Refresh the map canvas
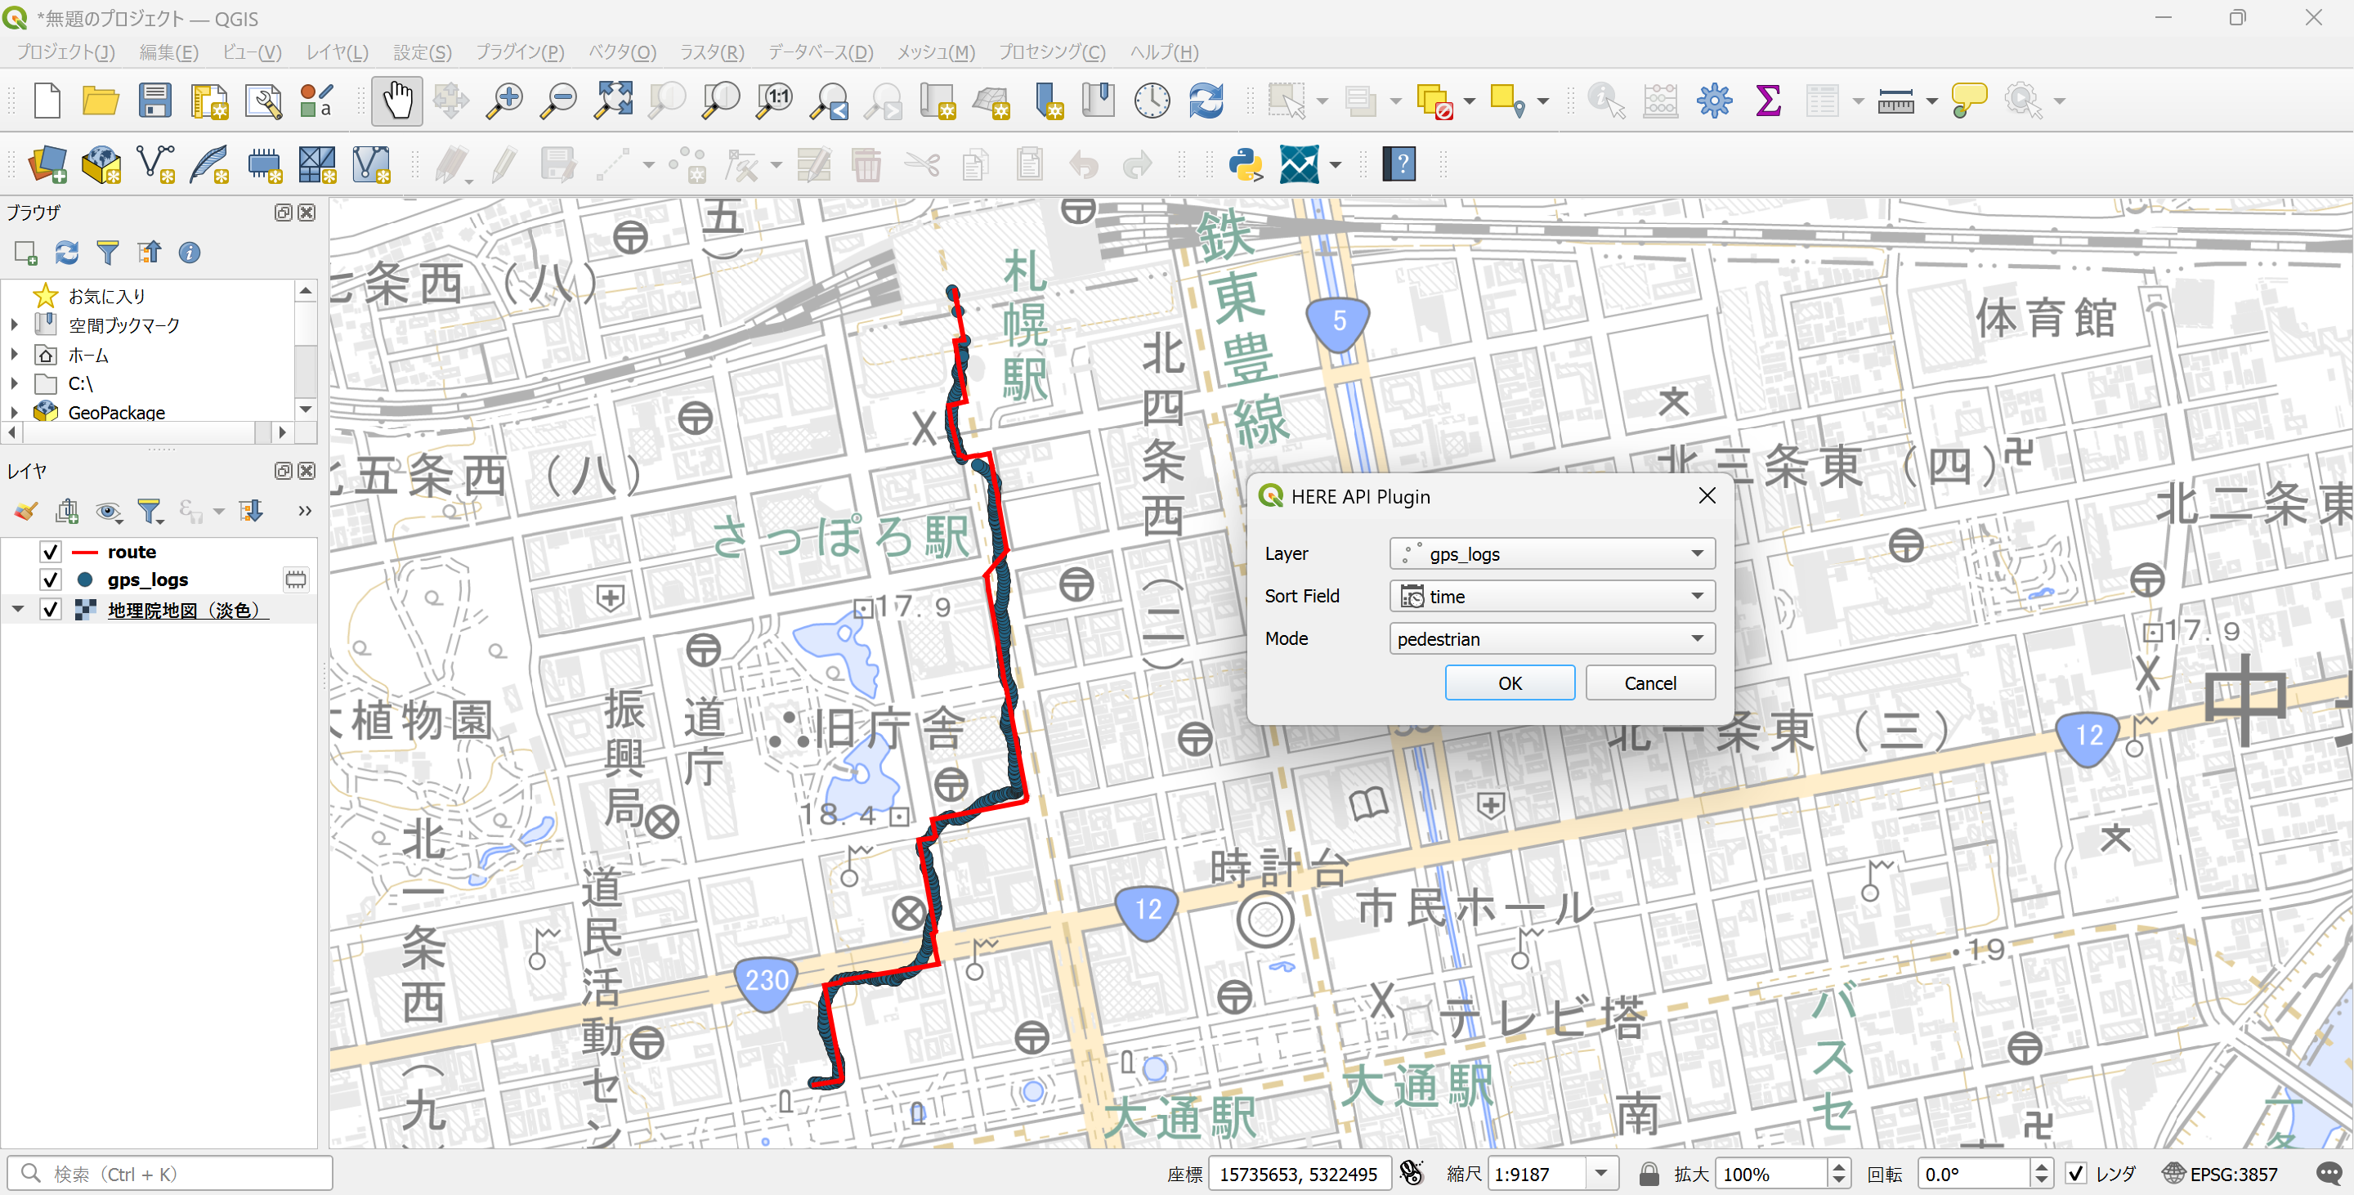 click(1206, 101)
